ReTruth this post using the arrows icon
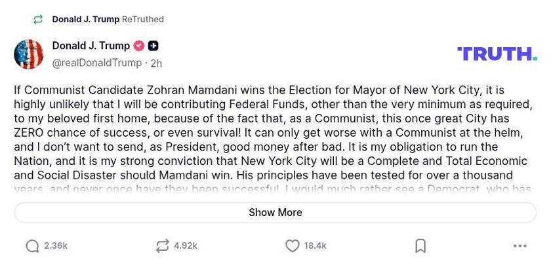This screenshot has height=271, width=551. click(x=162, y=246)
